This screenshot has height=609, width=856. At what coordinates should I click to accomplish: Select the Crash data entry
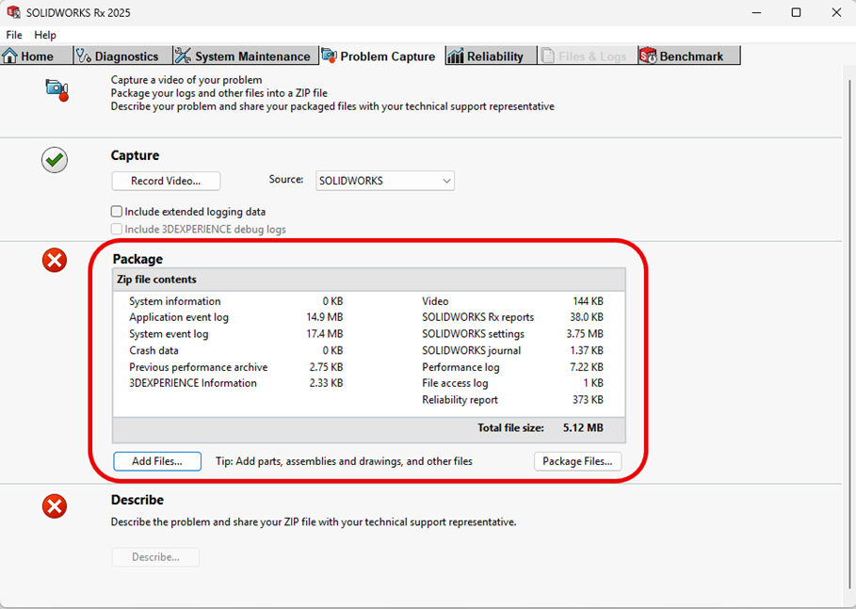coord(153,350)
